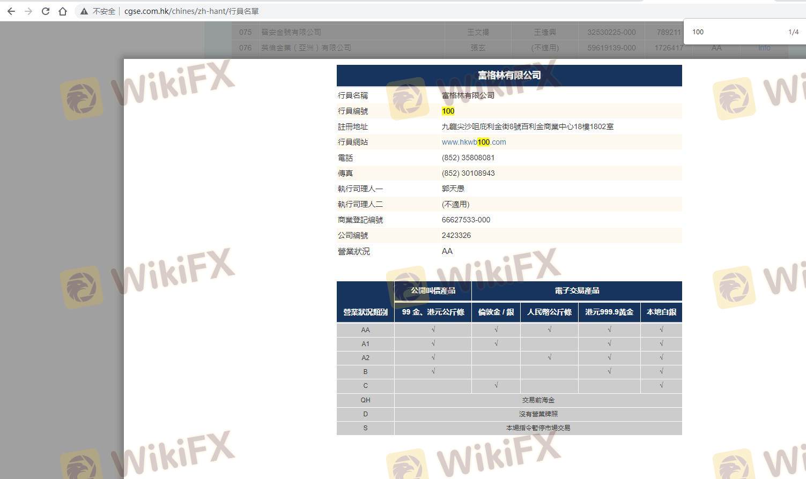Click the highlighted member number 100

point(448,111)
